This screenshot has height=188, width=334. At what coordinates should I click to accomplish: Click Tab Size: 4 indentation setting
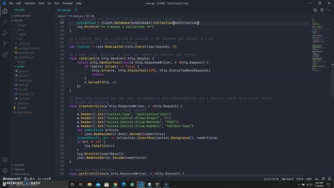[x=287, y=179]
